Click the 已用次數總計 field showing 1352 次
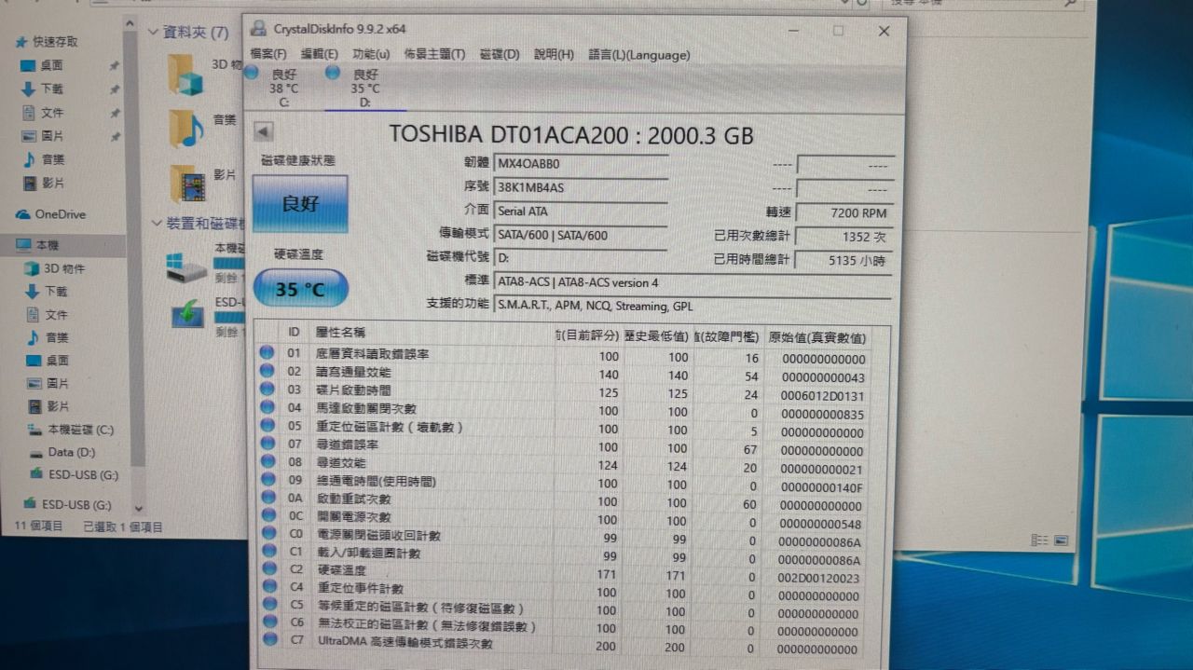 (844, 237)
